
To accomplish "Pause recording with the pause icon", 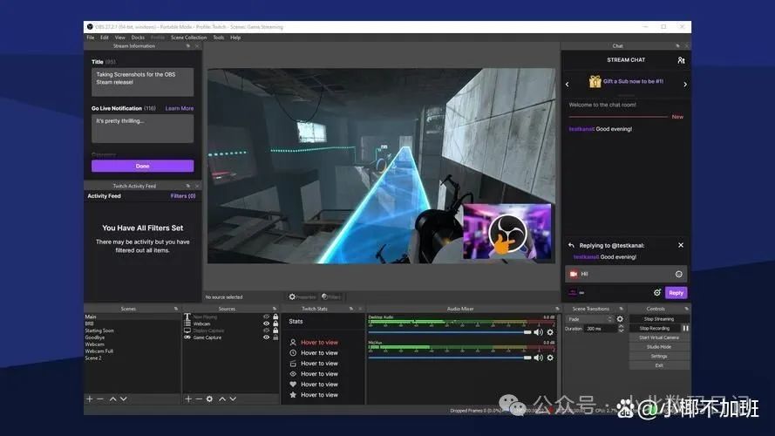I will click(685, 328).
